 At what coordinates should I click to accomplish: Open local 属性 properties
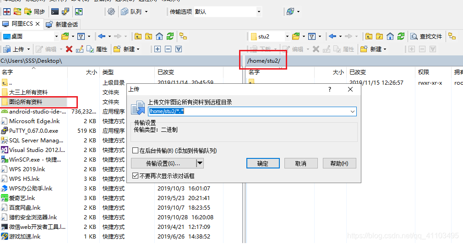pyautogui.click(x=97, y=49)
